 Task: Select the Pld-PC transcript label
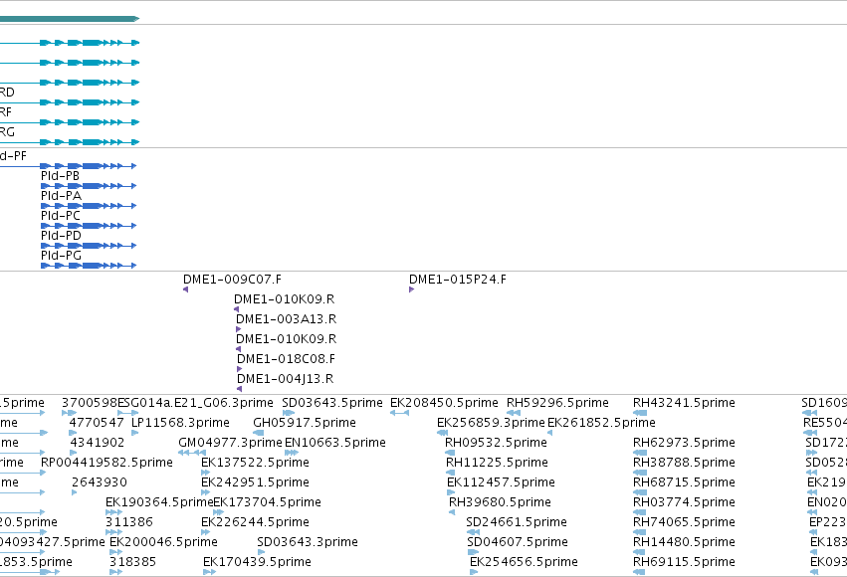[61, 216]
